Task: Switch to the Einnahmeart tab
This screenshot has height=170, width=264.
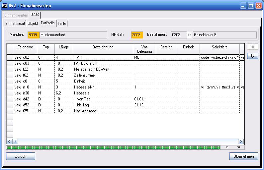Action: (15, 24)
